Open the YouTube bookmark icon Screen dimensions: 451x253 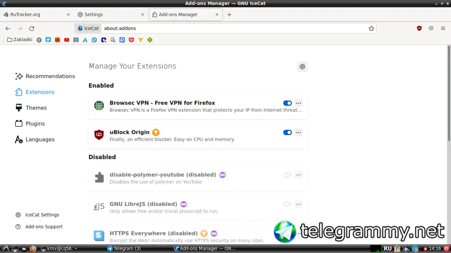click(67, 40)
